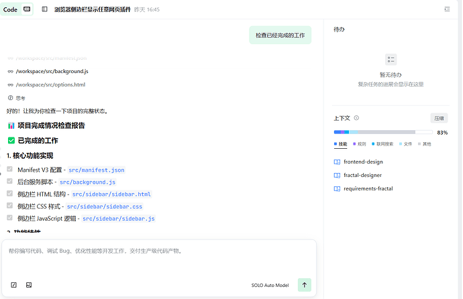Open the top-right panel list icon
463x299 pixels.
pos(447,9)
